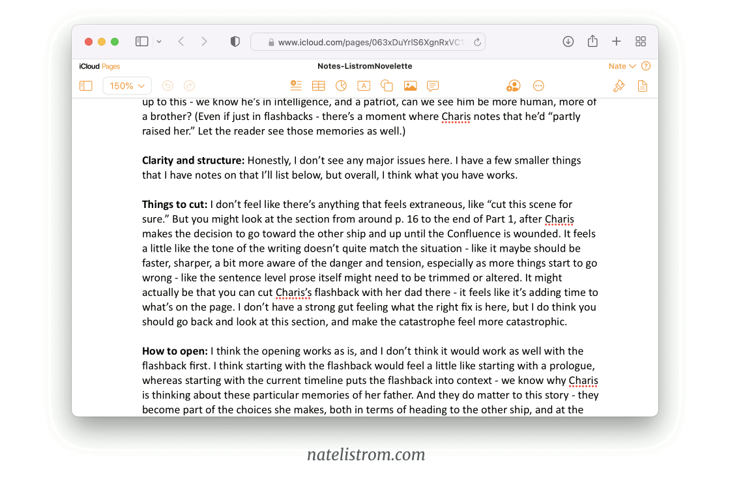The width and height of the screenshot is (730, 485).
Task: Reload the iCloud page
Action: 477,42
